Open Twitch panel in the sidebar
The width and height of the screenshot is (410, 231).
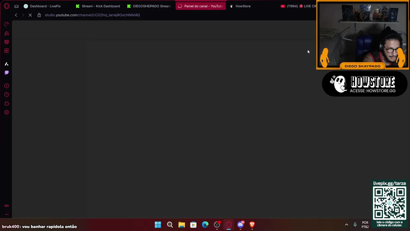tap(6, 73)
